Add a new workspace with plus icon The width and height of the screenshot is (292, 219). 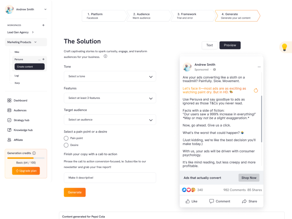[x=43, y=25]
